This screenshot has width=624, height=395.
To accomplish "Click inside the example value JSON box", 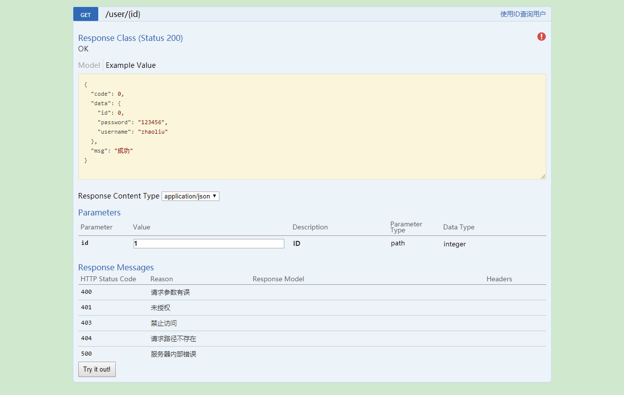I will pos(312,127).
